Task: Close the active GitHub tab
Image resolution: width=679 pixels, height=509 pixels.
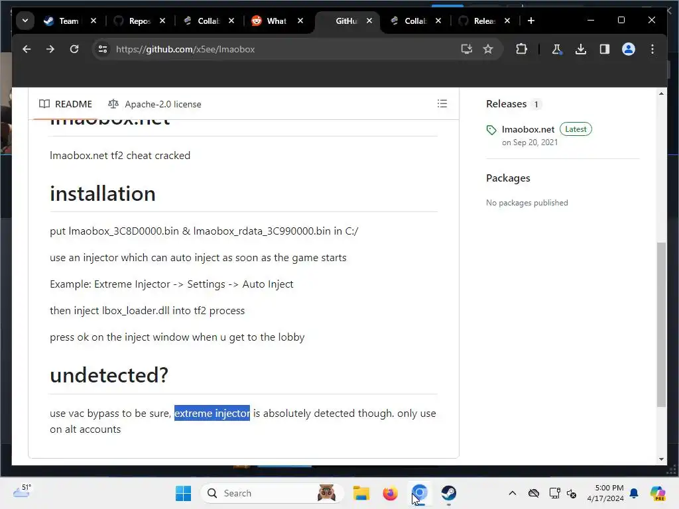Action: point(369,21)
